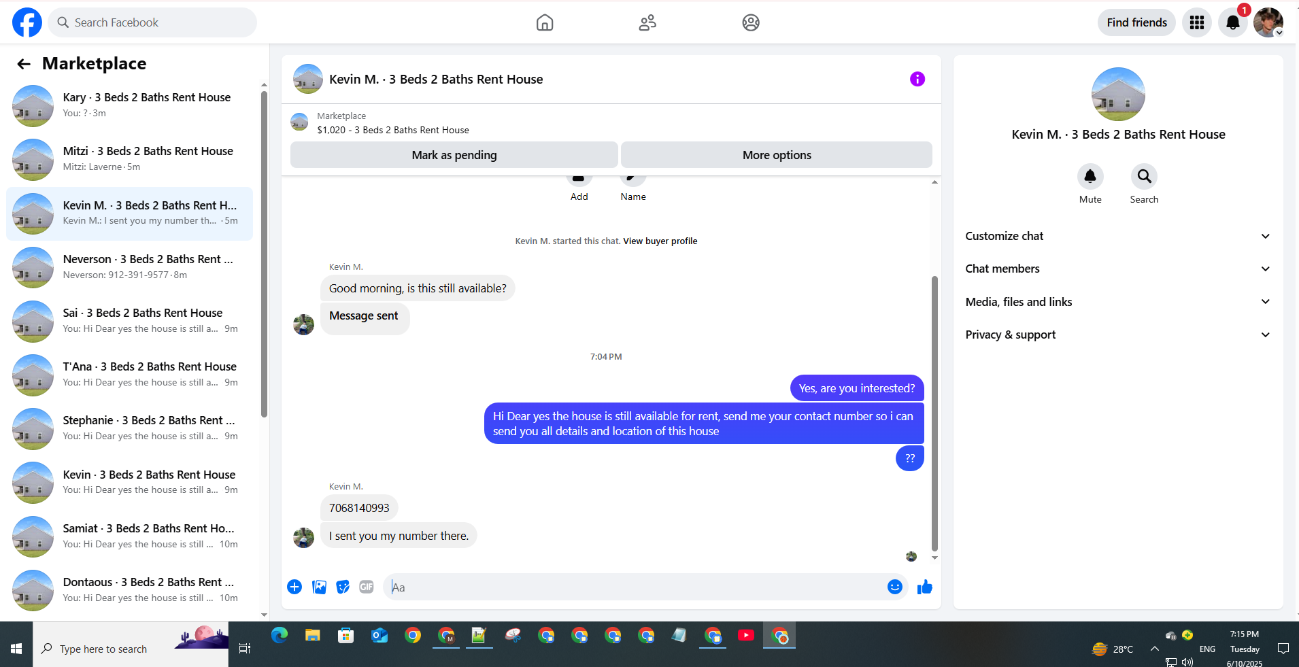Open YouTube app from the taskbar
Viewport: 1299px width, 667px height.
pos(746,636)
